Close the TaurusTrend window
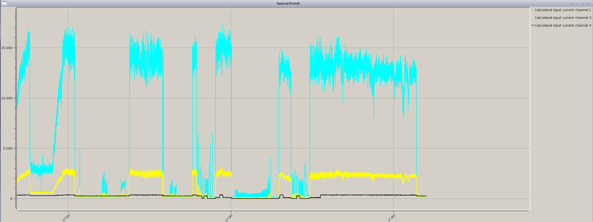The height and width of the screenshot is (222, 593). [588, 3]
